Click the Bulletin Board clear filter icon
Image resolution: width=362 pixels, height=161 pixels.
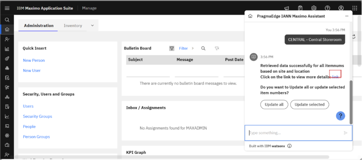(x=217, y=48)
